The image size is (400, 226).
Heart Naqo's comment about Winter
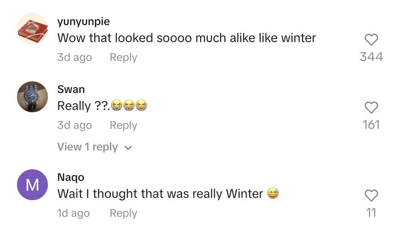371,196
